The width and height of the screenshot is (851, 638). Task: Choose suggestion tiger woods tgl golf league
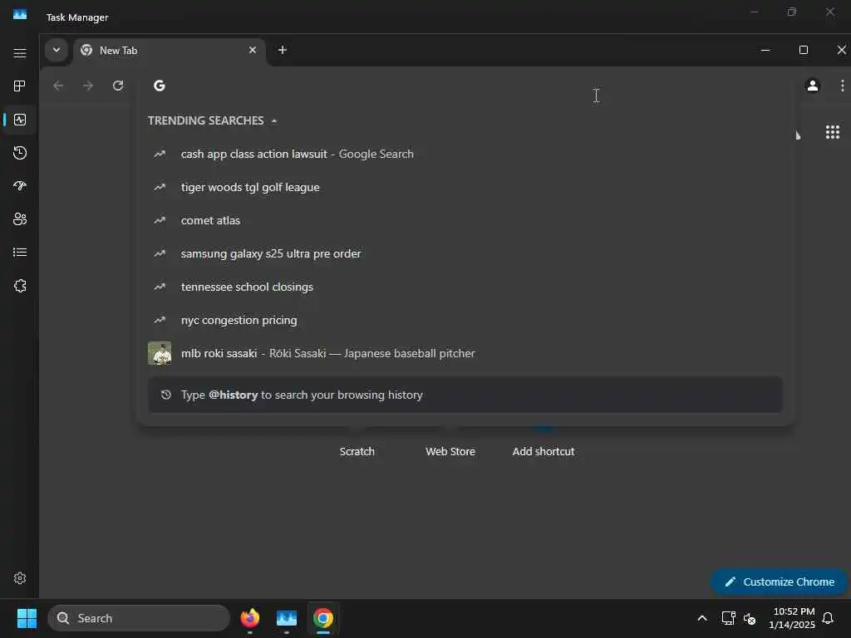click(465, 187)
